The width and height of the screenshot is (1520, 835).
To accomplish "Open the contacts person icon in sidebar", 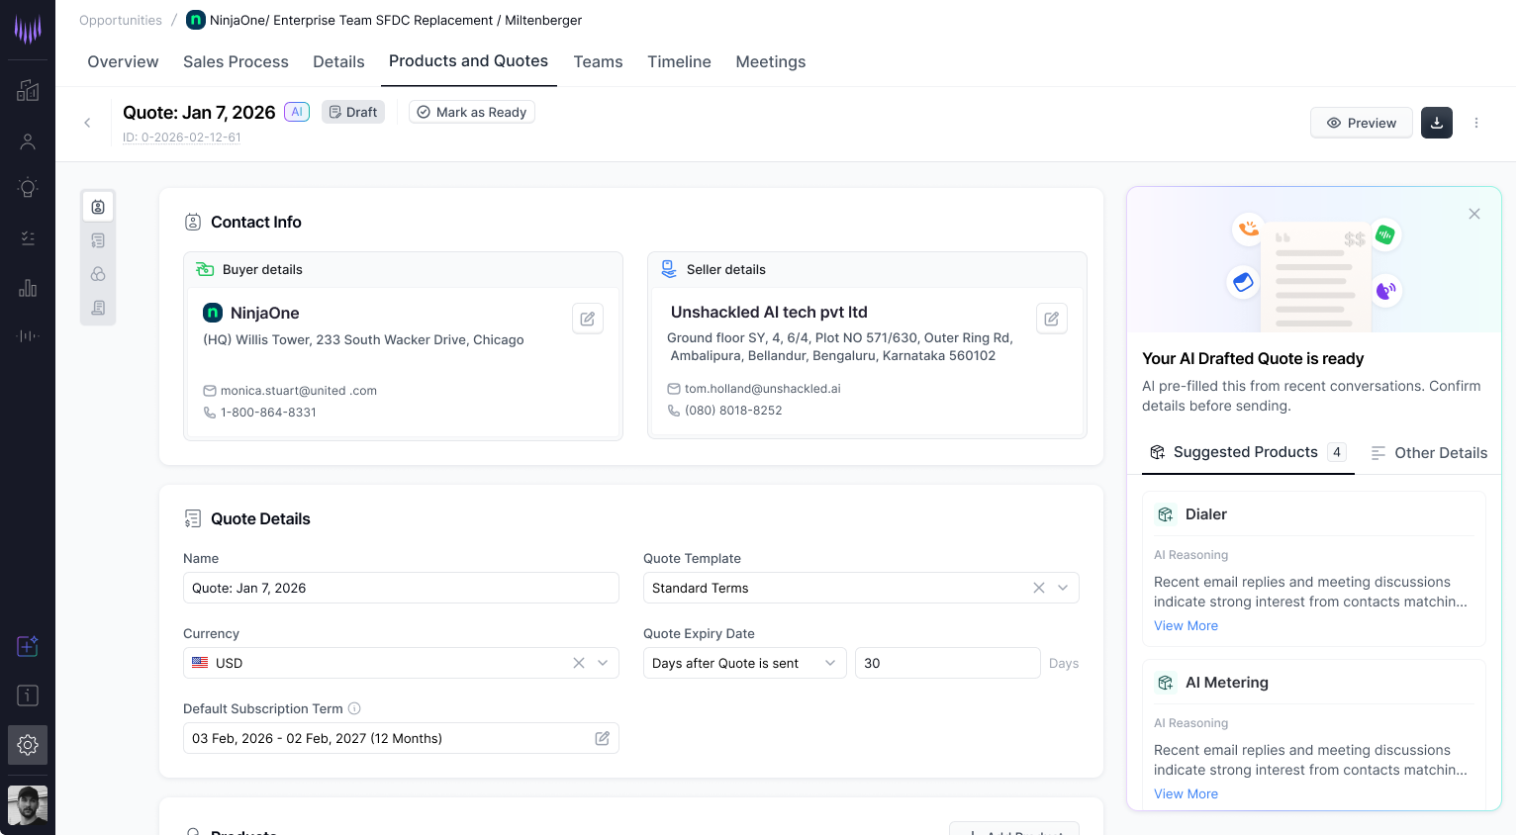I will pyautogui.click(x=28, y=141).
